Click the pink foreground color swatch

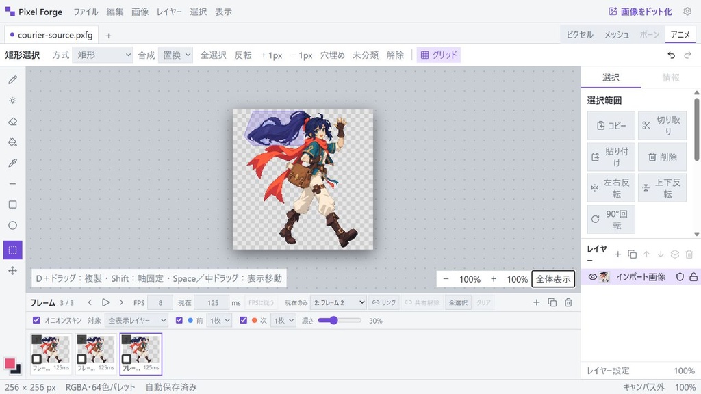click(x=10, y=363)
